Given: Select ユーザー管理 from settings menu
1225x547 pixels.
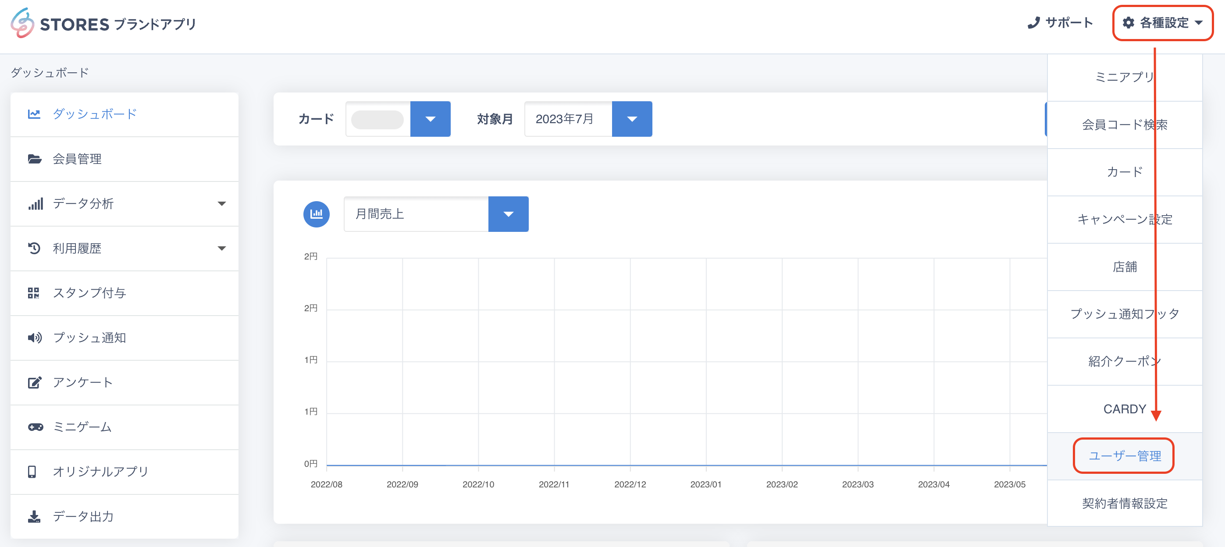Looking at the screenshot, I should (1124, 456).
